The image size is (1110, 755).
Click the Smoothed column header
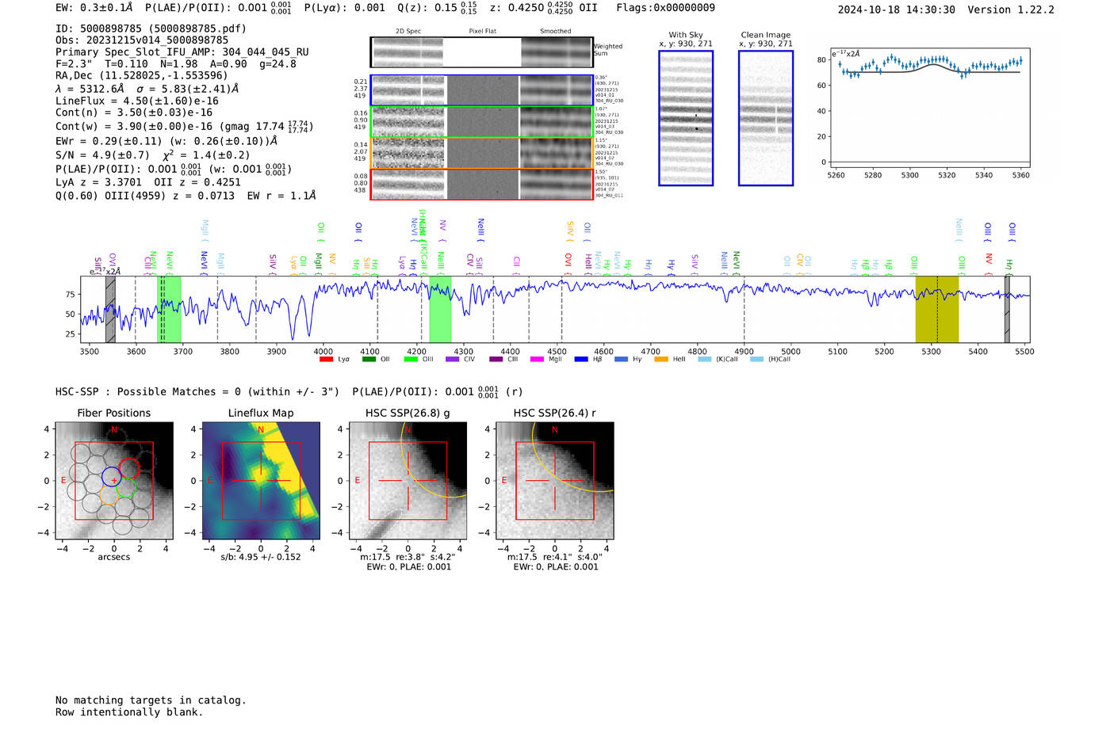pos(555,32)
